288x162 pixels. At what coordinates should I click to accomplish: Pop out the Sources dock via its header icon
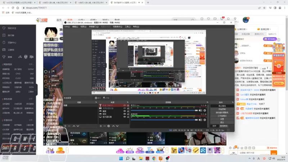(x=128, y=102)
